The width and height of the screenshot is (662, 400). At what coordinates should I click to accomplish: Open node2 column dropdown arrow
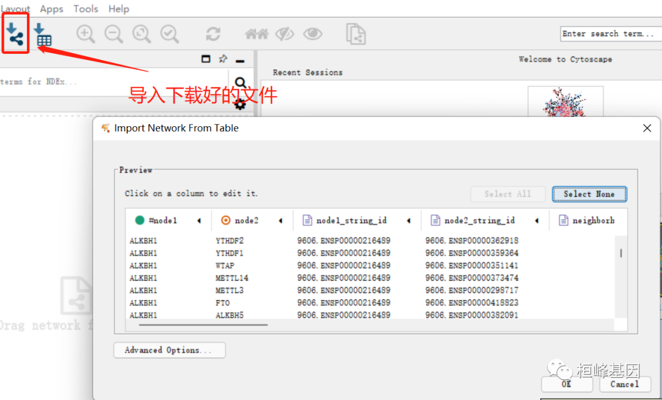click(x=280, y=221)
